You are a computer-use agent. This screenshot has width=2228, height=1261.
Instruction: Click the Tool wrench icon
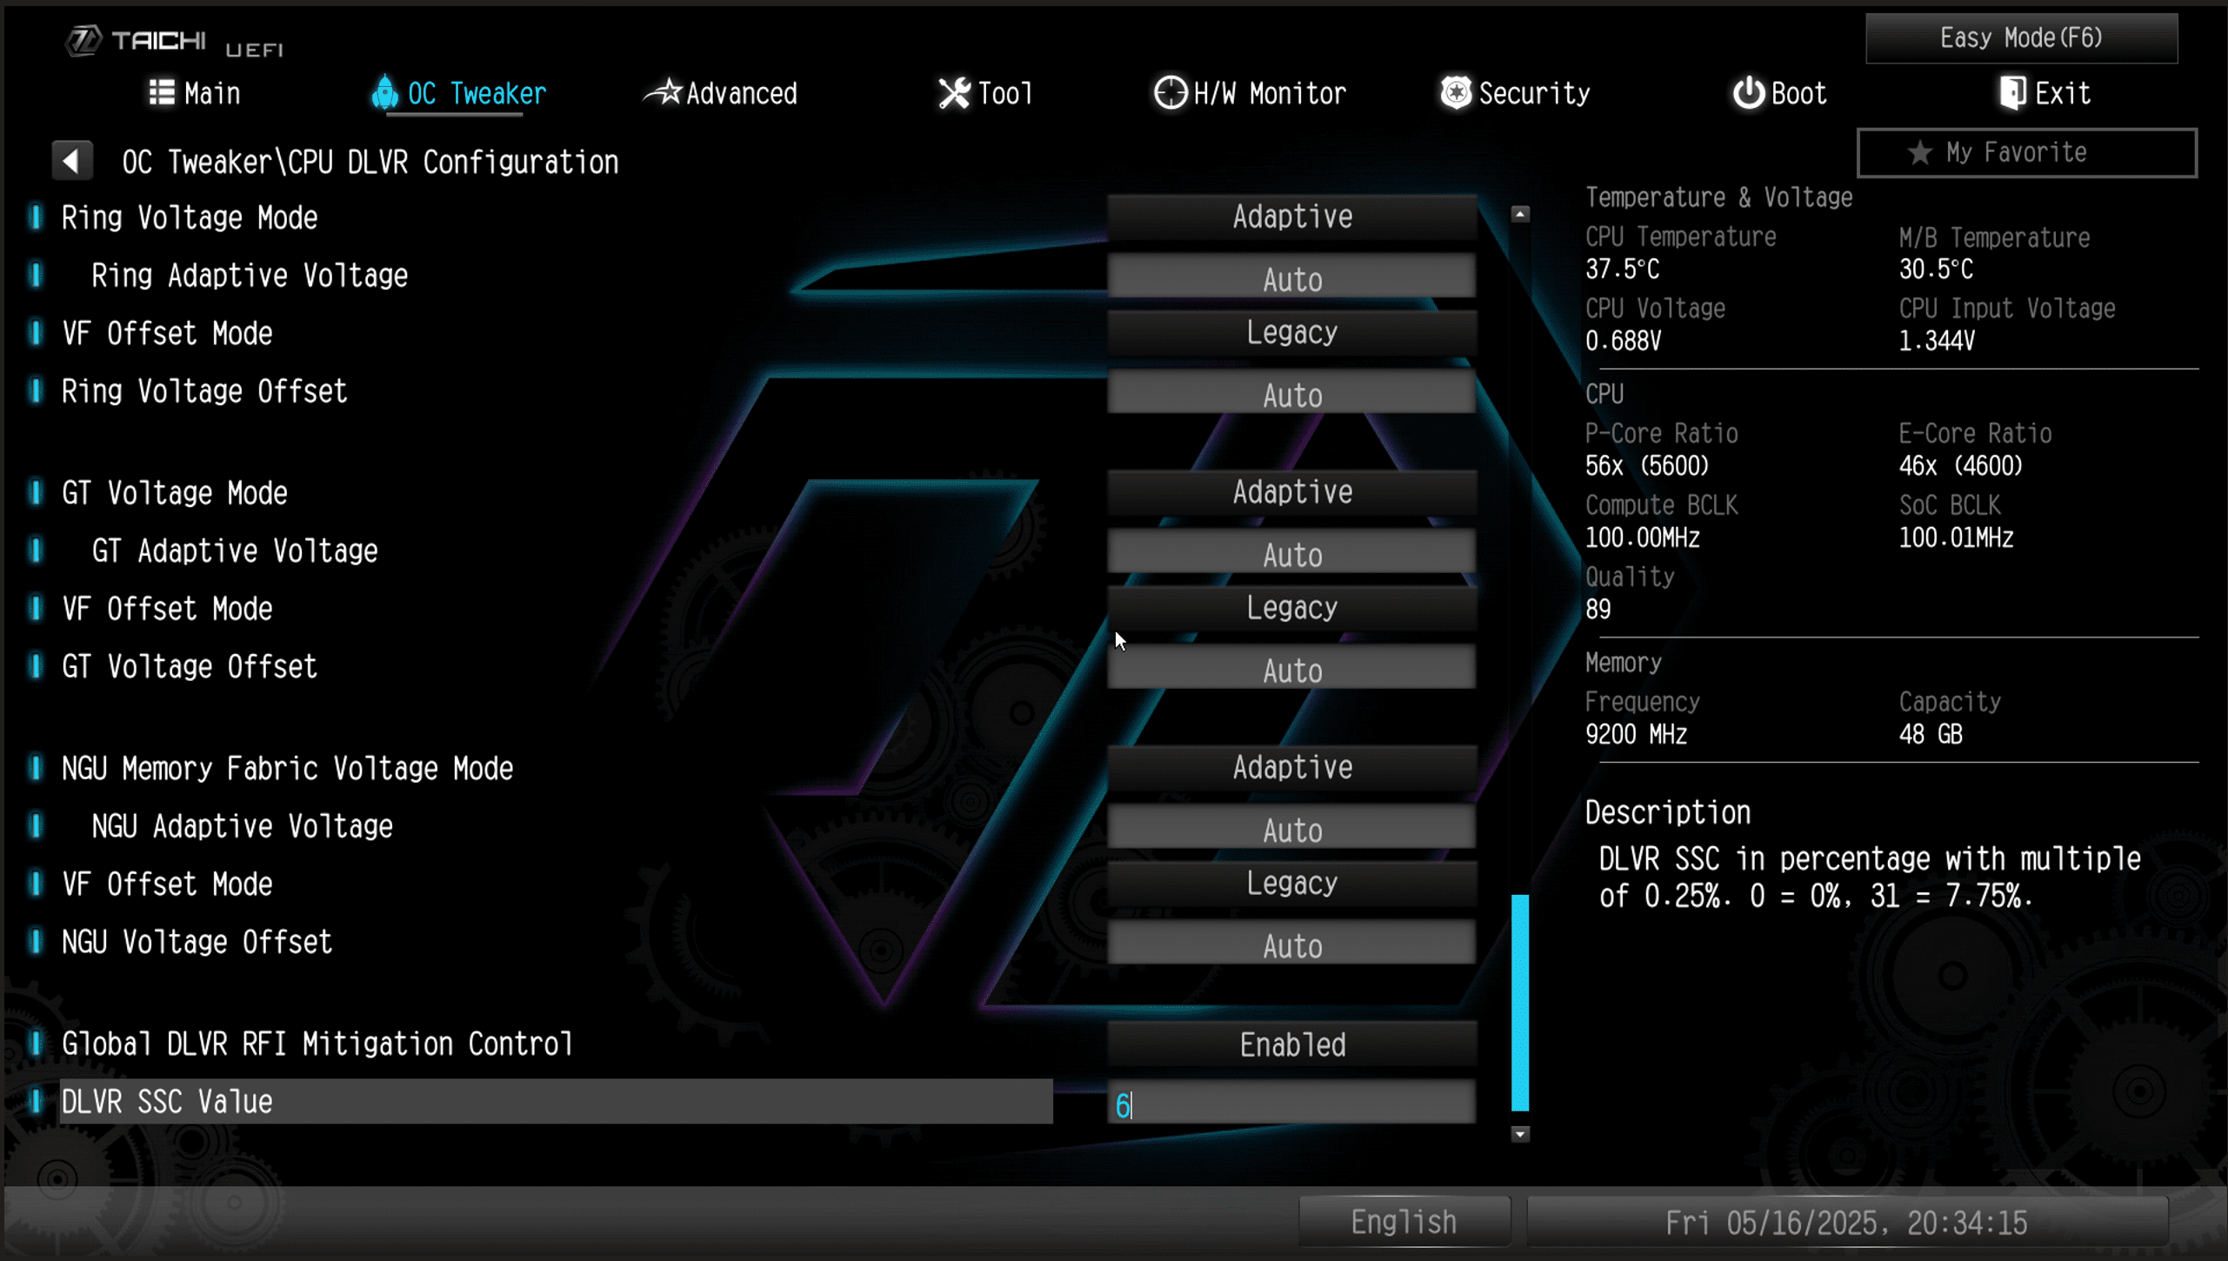[954, 92]
